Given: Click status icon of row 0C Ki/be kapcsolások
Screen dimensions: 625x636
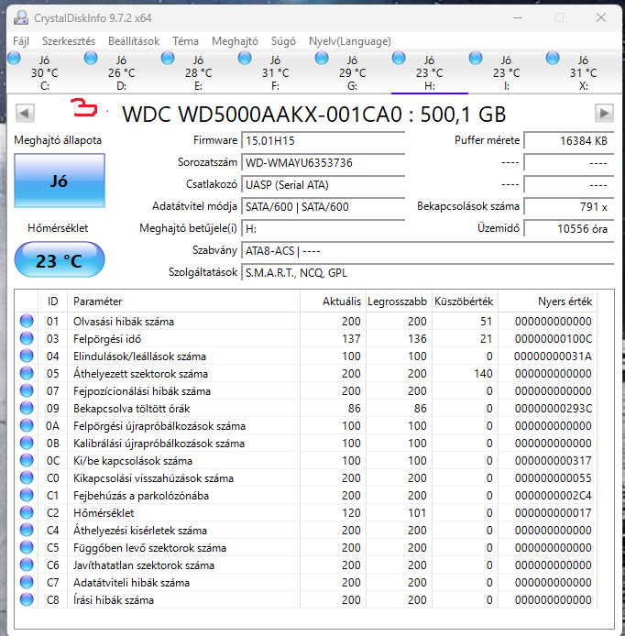Looking at the screenshot, I should click(x=27, y=460).
